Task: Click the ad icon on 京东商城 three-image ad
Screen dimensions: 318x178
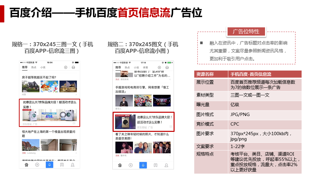Action: pos(74,123)
